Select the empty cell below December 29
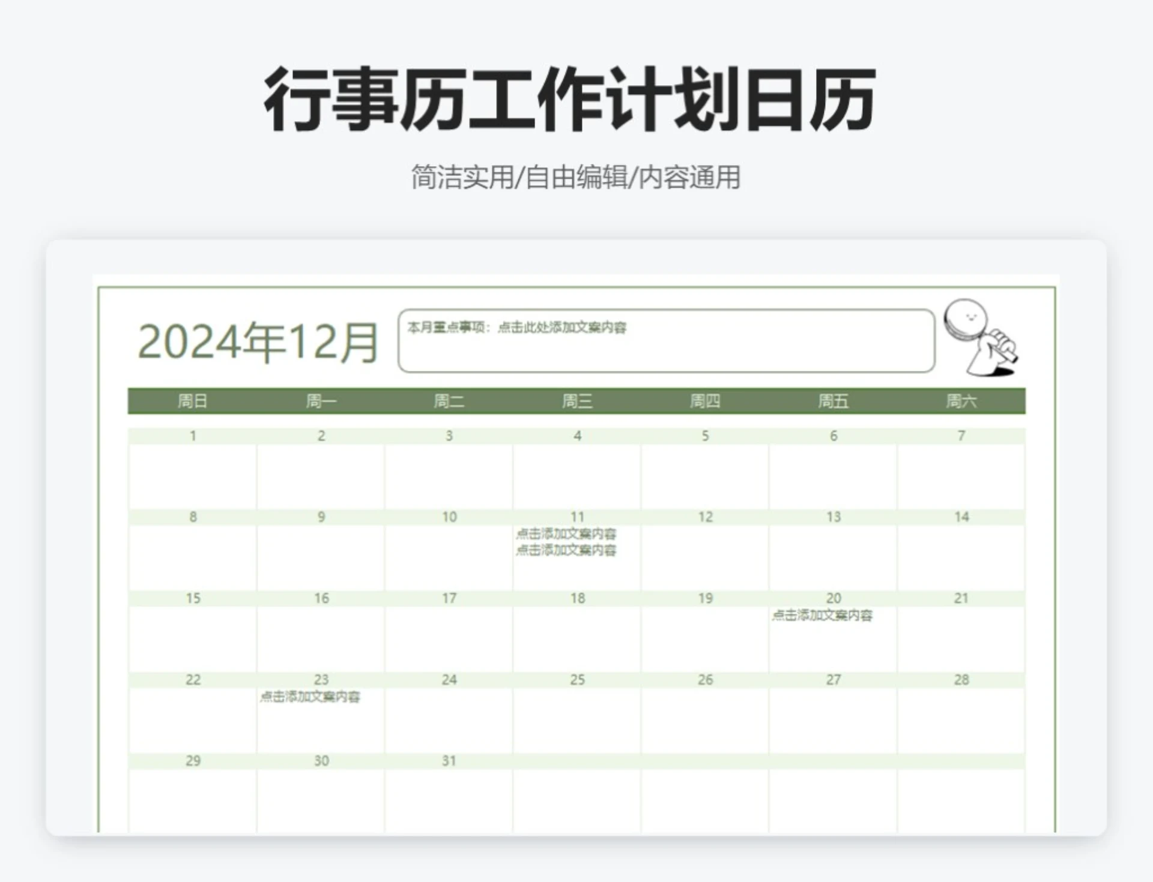The image size is (1153, 882). pos(193,798)
